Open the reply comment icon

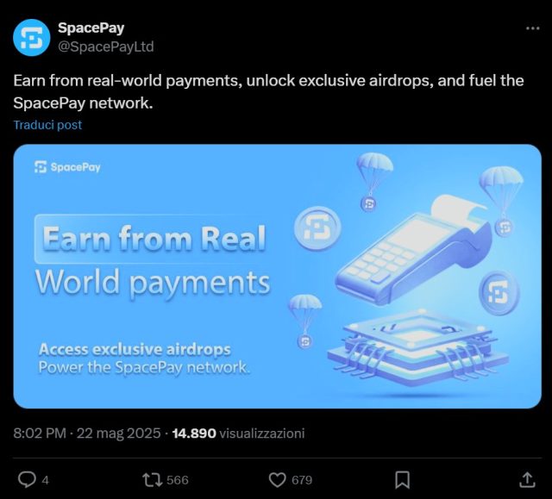tap(27, 480)
